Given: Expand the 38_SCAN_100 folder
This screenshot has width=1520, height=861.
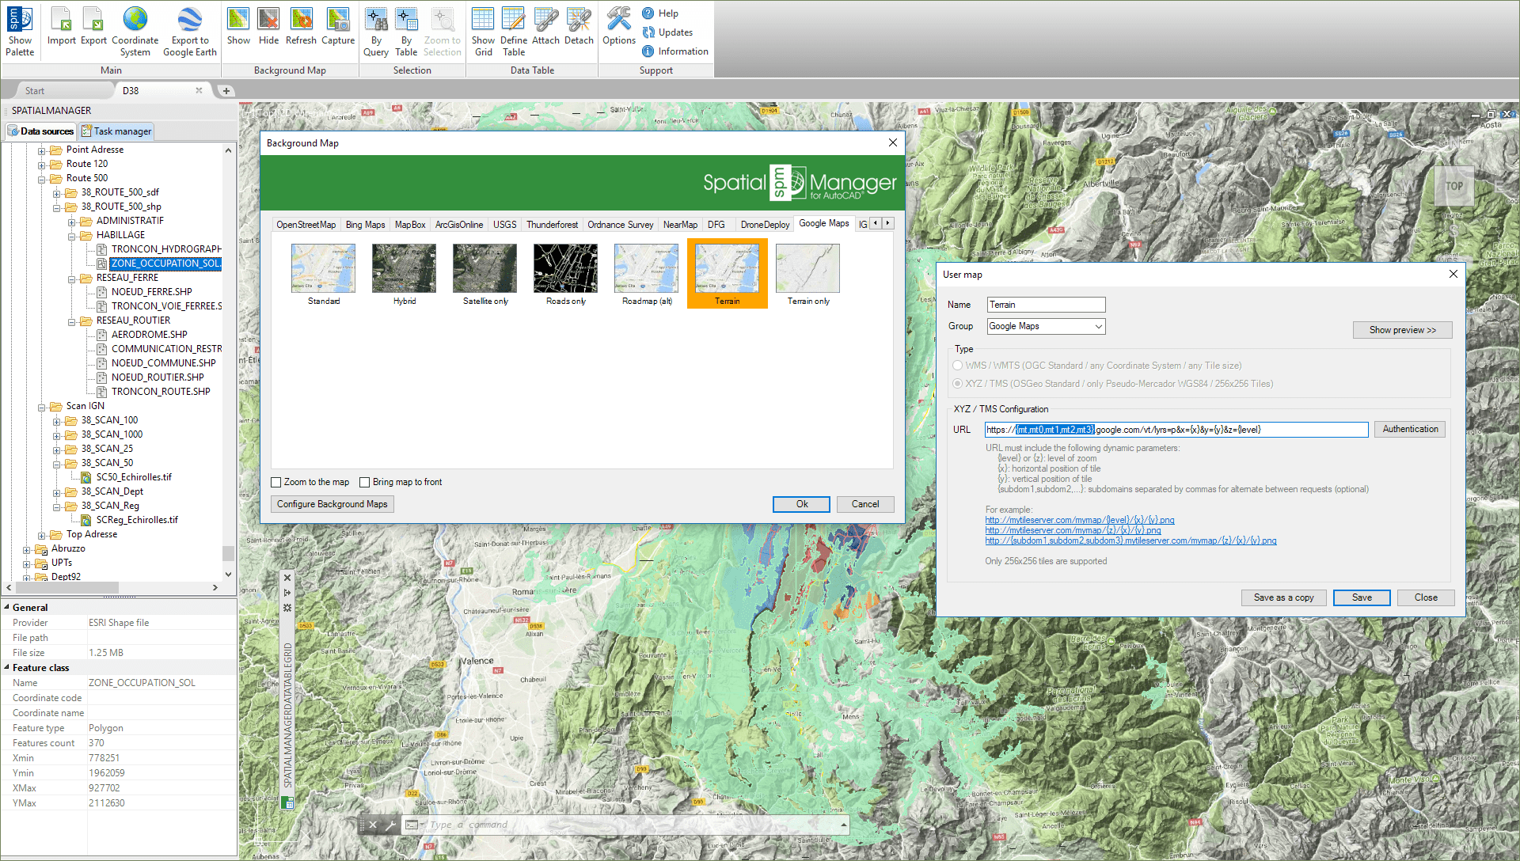Looking at the screenshot, I should pos(57,421).
